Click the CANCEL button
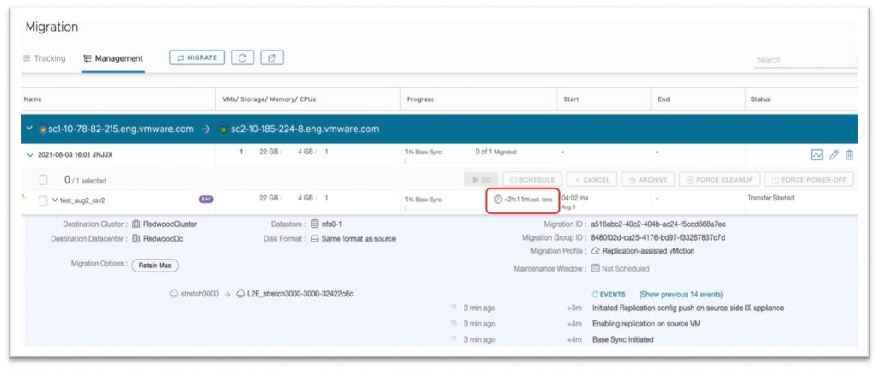Screen dimensions: 879x371 coord(592,180)
